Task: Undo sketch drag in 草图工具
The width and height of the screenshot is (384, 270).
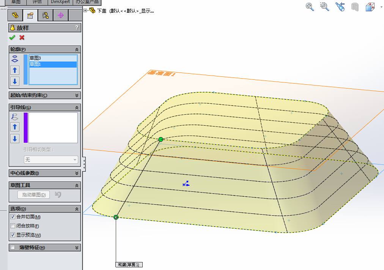Action: coord(58,194)
